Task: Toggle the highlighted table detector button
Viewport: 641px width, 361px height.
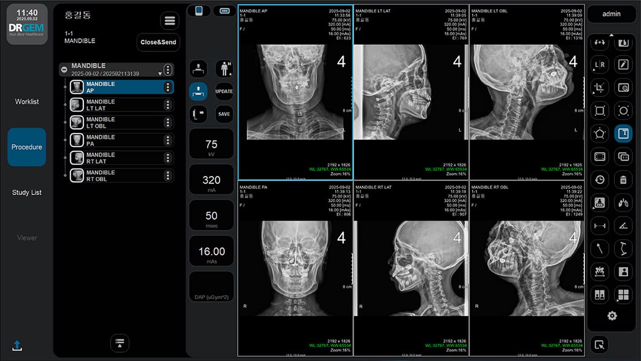Action: (198, 91)
